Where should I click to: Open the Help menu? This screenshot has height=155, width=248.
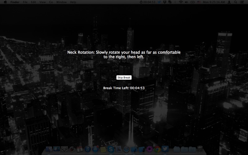tap(73, 2)
